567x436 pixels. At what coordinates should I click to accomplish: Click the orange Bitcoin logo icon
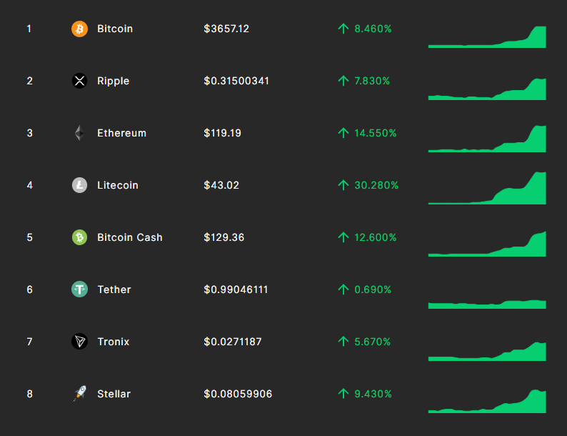(x=79, y=29)
